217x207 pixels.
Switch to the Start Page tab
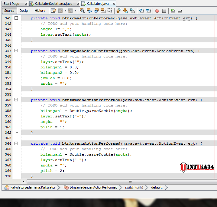(11, 4)
